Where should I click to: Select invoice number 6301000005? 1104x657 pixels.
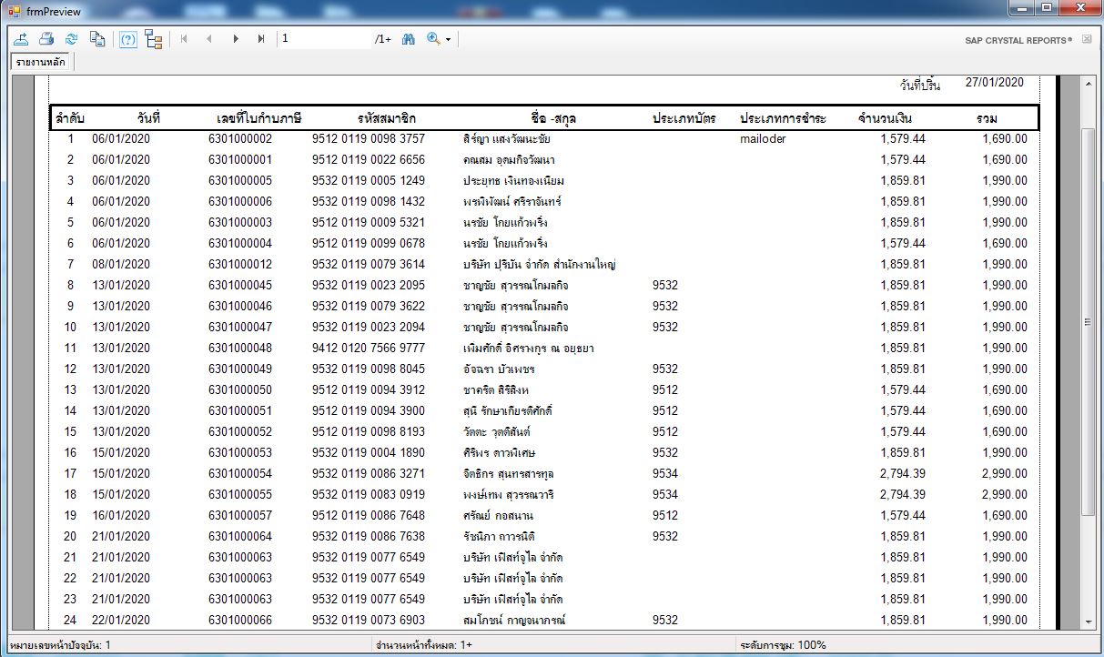coord(240,181)
